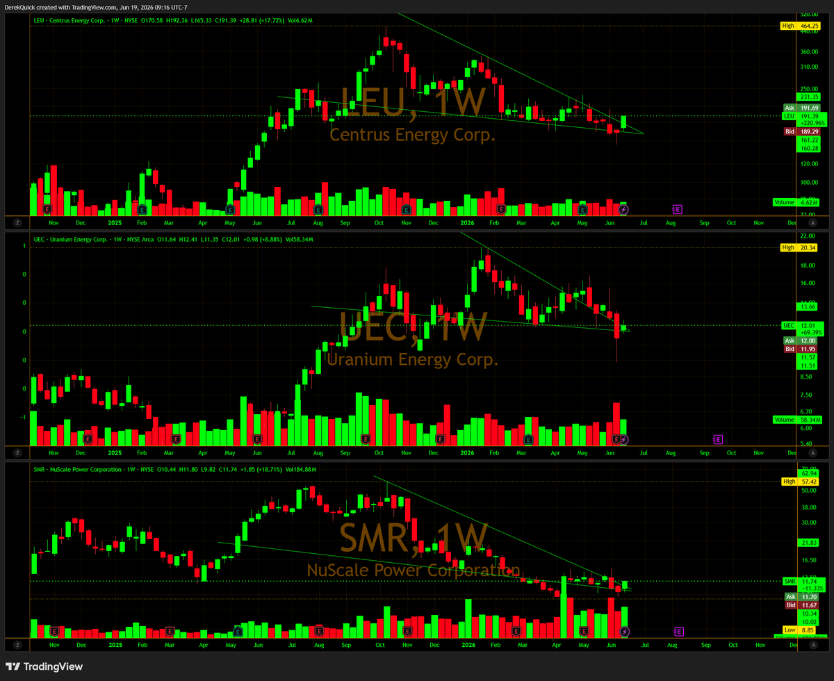
Task: Click the lightning bolt icon in UEC pane
Action: [x=623, y=439]
